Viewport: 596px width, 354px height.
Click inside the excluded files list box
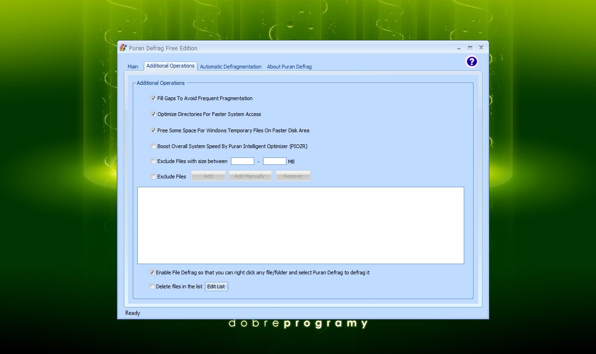pos(301,225)
